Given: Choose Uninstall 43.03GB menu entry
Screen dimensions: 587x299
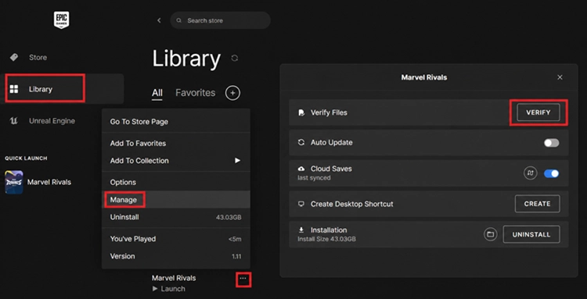Looking at the screenshot, I should coord(176,217).
